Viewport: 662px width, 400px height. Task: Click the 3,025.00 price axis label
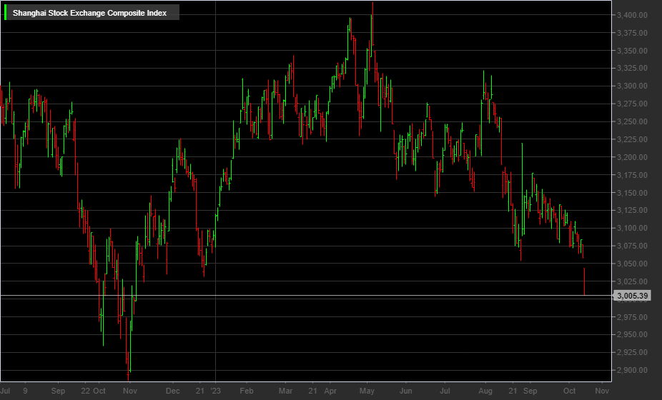632,281
